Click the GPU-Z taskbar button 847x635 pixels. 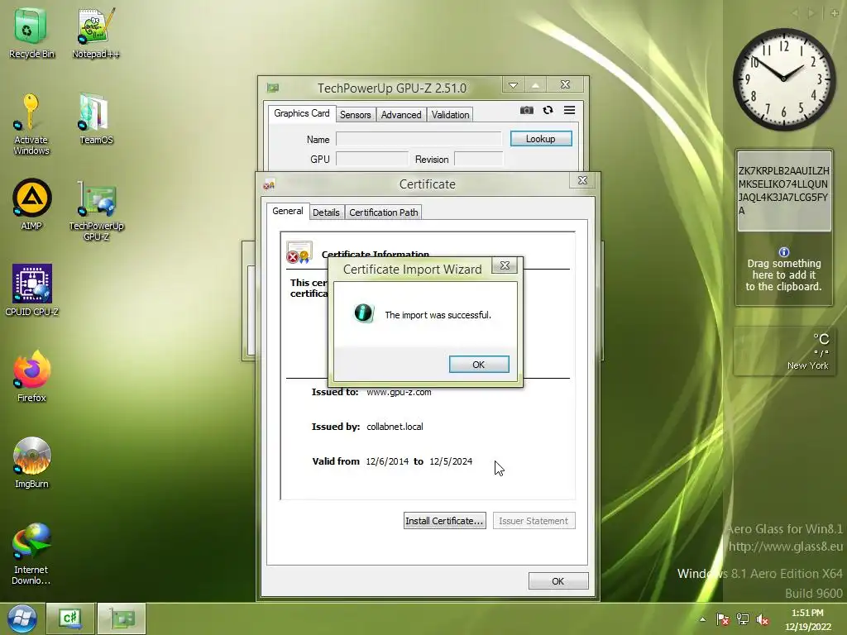[122, 618]
